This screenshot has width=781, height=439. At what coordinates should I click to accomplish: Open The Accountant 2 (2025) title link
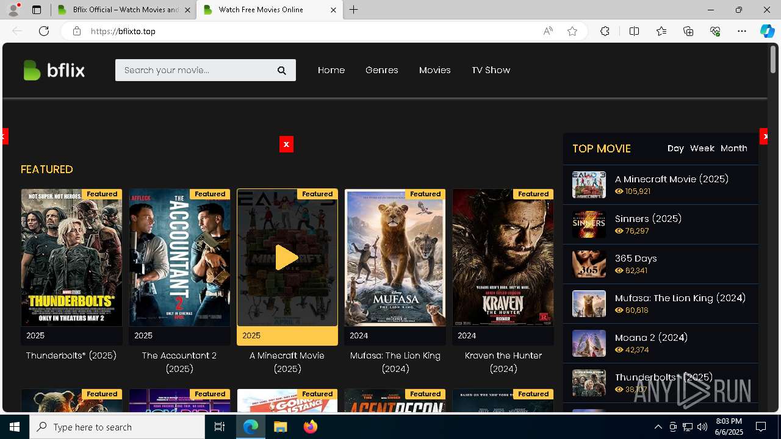179,362
